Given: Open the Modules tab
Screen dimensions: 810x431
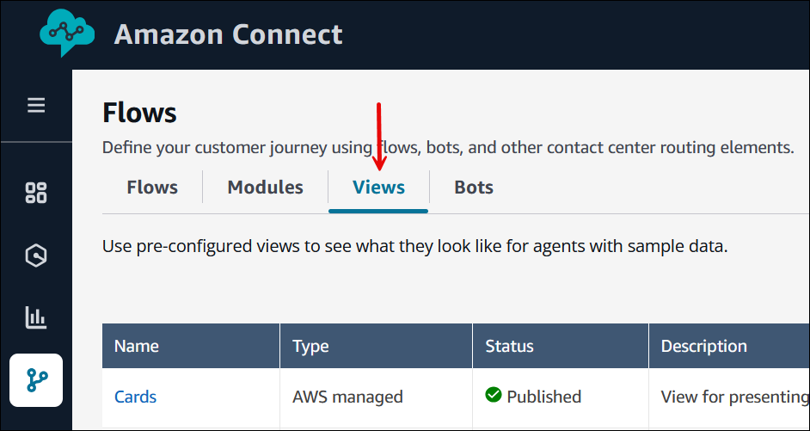Looking at the screenshot, I should click(x=265, y=188).
